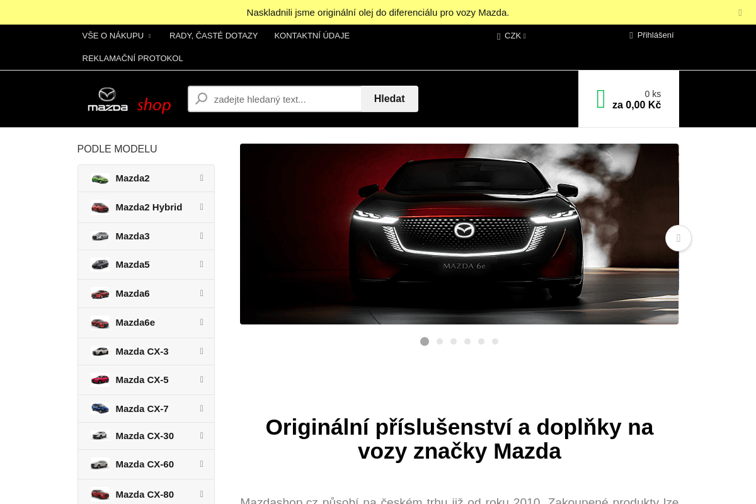This screenshot has height=504, width=756.
Task: Click the Mazda CX-3 car thumbnail
Action: 100,352
